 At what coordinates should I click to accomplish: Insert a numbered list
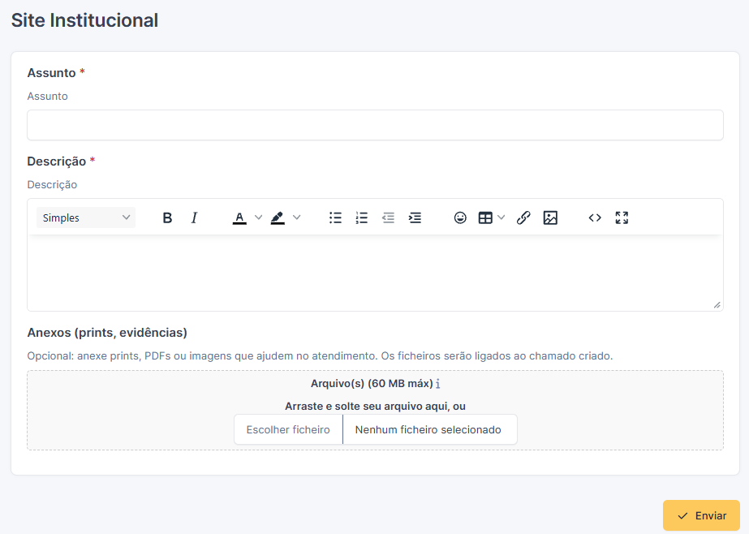(362, 217)
